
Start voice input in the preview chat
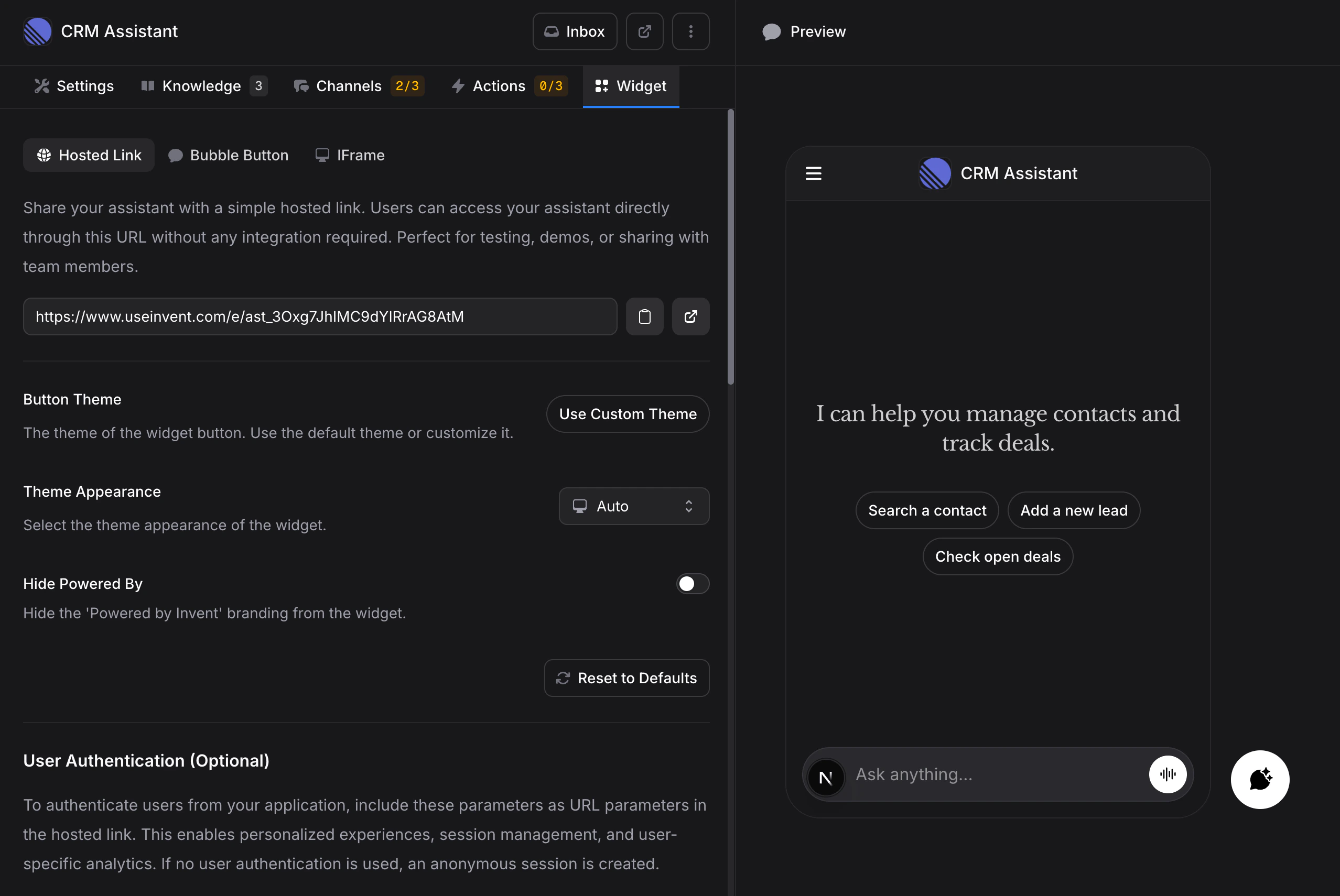pyautogui.click(x=1168, y=774)
